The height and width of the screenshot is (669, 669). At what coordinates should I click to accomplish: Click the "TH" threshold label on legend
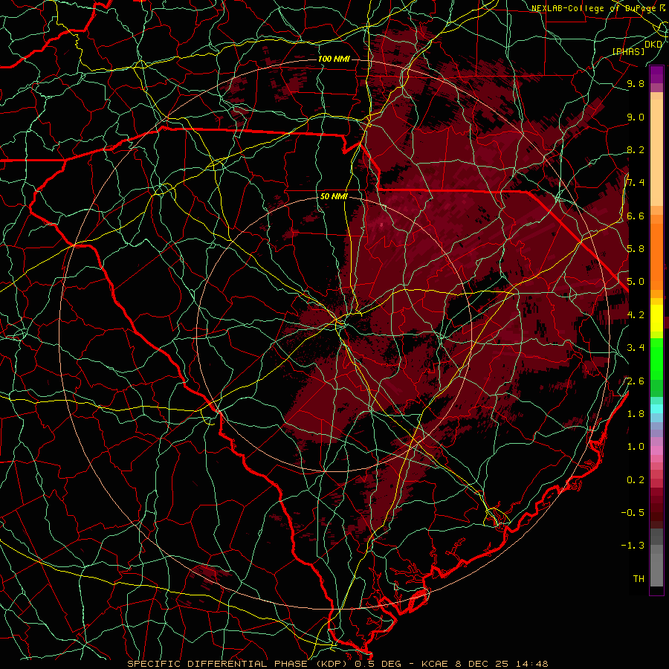click(639, 579)
